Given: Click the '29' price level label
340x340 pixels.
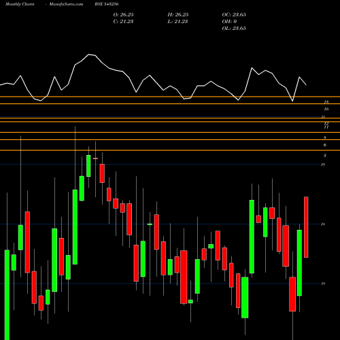Looking at the screenshot, I should (x=323, y=165).
